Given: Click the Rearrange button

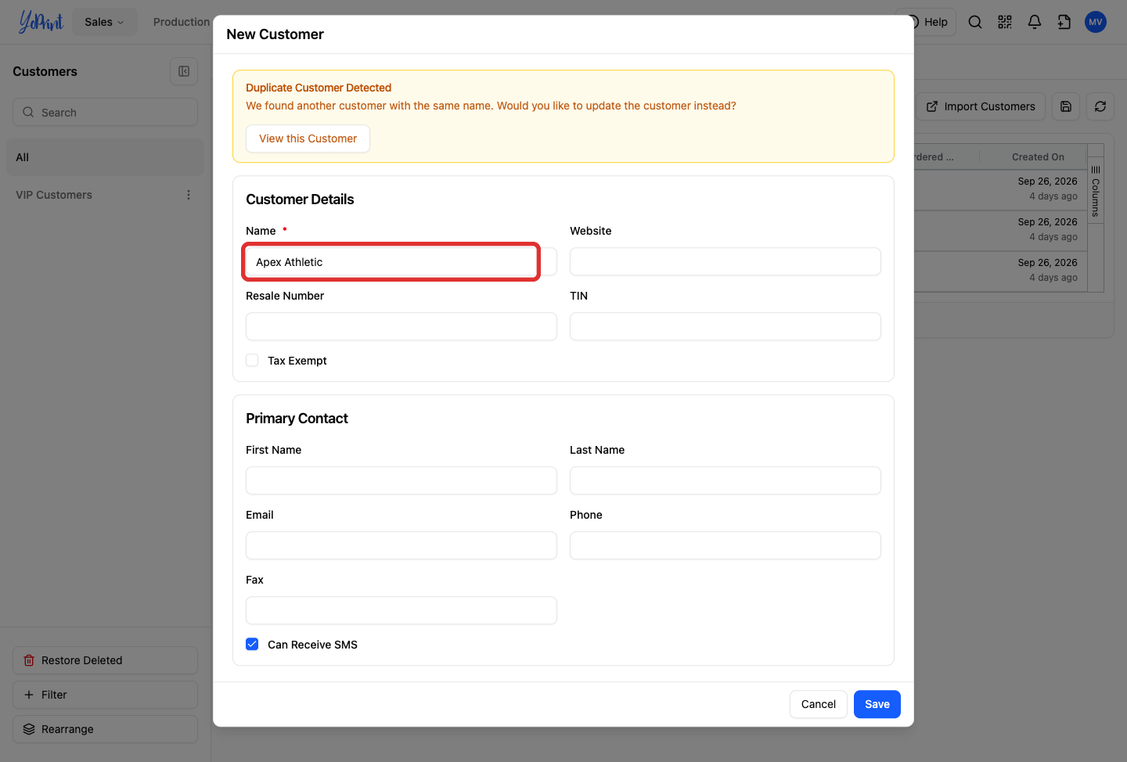Looking at the screenshot, I should (105, 729).
